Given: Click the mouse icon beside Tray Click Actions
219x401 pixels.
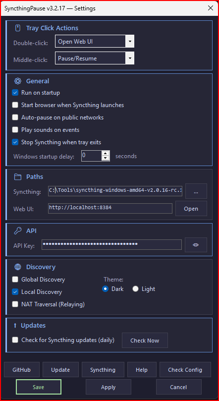Looking at the screenshot, I should 18,28.
